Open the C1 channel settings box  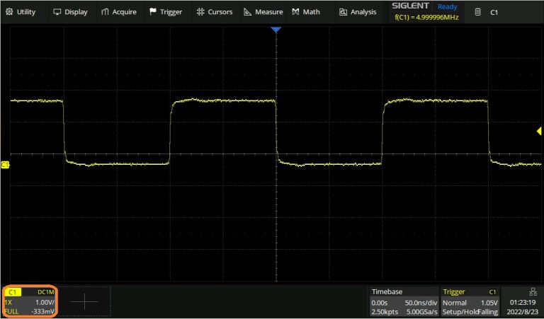click(30, 301)
